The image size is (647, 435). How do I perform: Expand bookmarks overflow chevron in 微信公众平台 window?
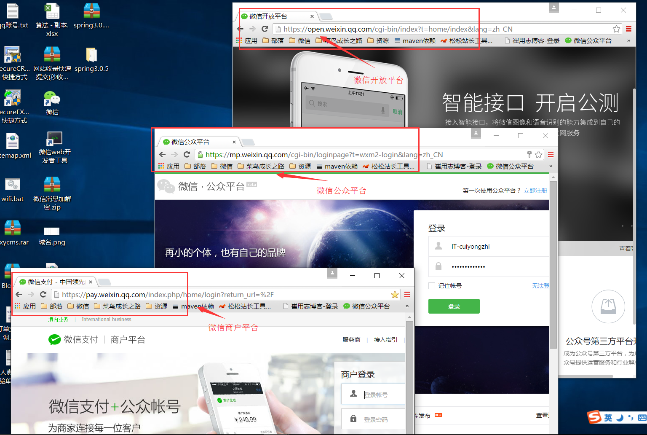551,166
